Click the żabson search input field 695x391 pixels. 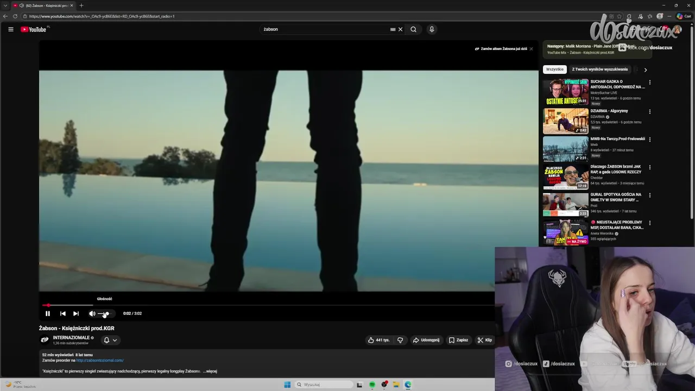(x=325, y=29)
